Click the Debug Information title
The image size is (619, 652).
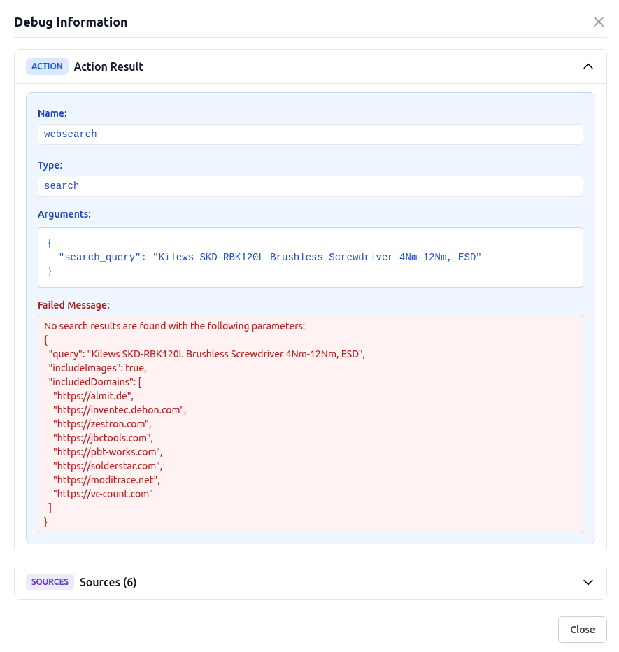pos(71,22)
